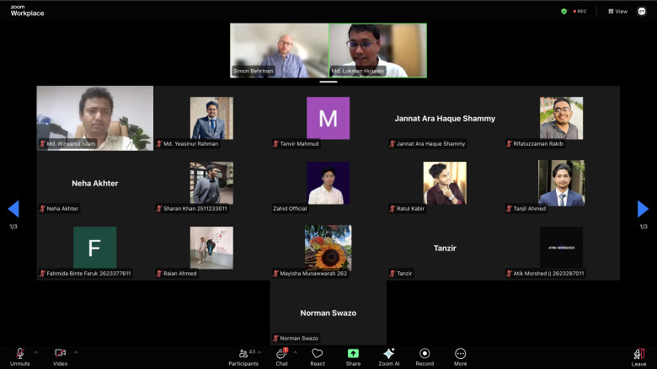657x369 pixels.
Task: Unmute the microphone
Action: click(19, 357)
